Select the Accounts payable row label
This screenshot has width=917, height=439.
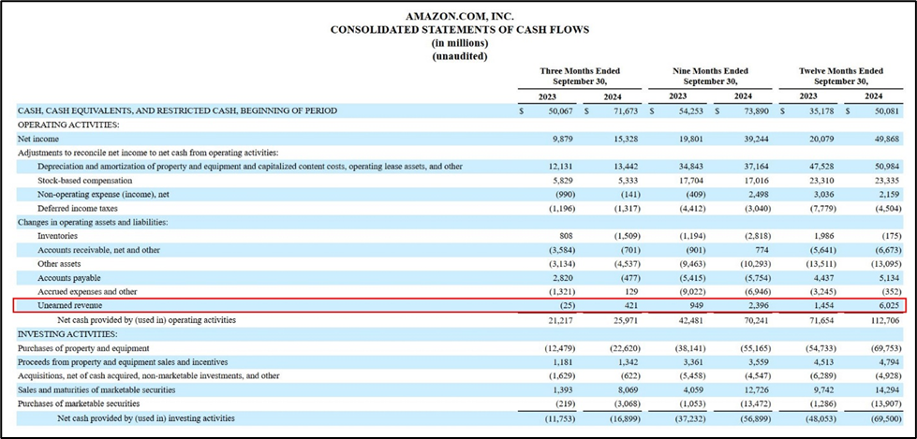[x=71, y=278]
